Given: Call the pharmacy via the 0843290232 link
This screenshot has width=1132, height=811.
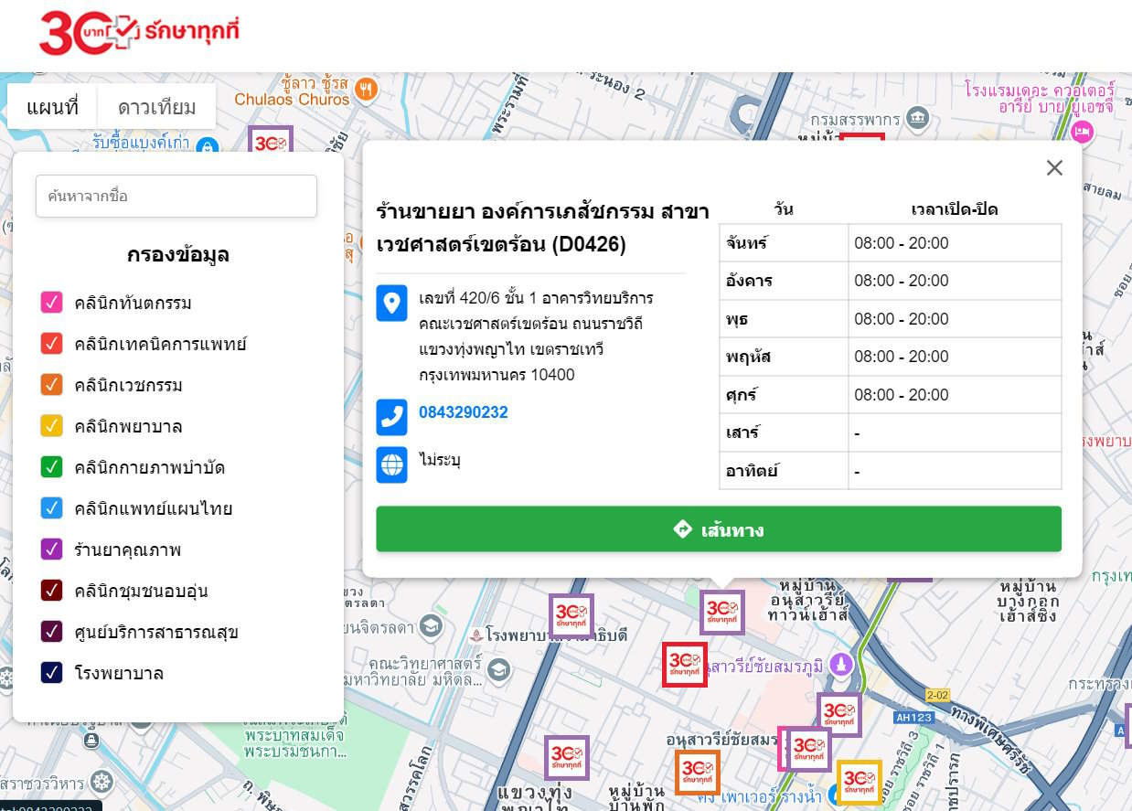Looking at the screenshot, I should [x=463, y=412].
